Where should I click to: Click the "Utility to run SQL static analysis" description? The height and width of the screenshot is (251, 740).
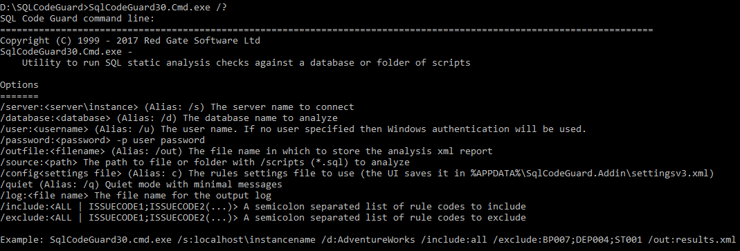tap(246, 63)
